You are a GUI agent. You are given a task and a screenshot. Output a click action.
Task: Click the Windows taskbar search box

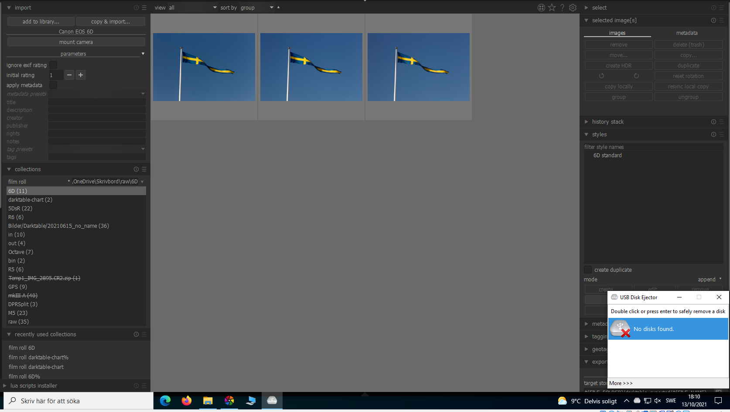tap(78, 401)
